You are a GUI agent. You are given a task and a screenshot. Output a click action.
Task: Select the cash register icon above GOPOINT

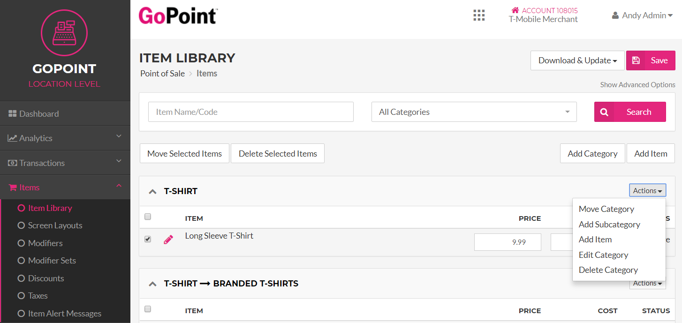[x=64, y=33]
